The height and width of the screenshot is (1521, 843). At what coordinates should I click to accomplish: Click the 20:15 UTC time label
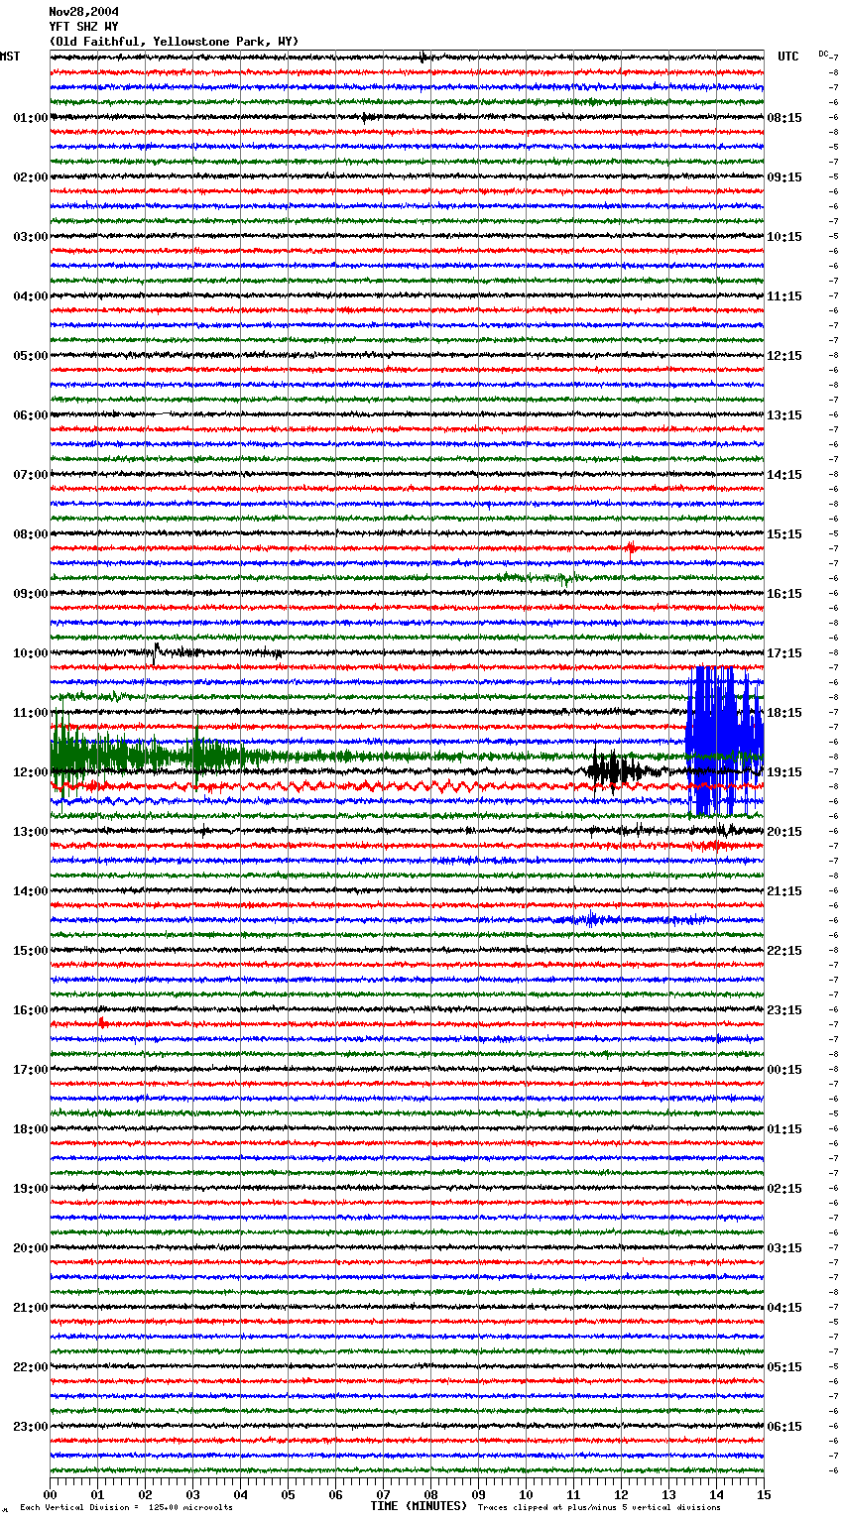click(784, 832)
